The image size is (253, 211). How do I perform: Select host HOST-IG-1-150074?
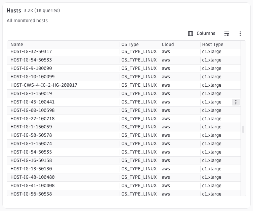31,143
